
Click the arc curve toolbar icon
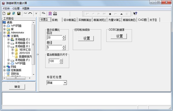click(30, 13)
